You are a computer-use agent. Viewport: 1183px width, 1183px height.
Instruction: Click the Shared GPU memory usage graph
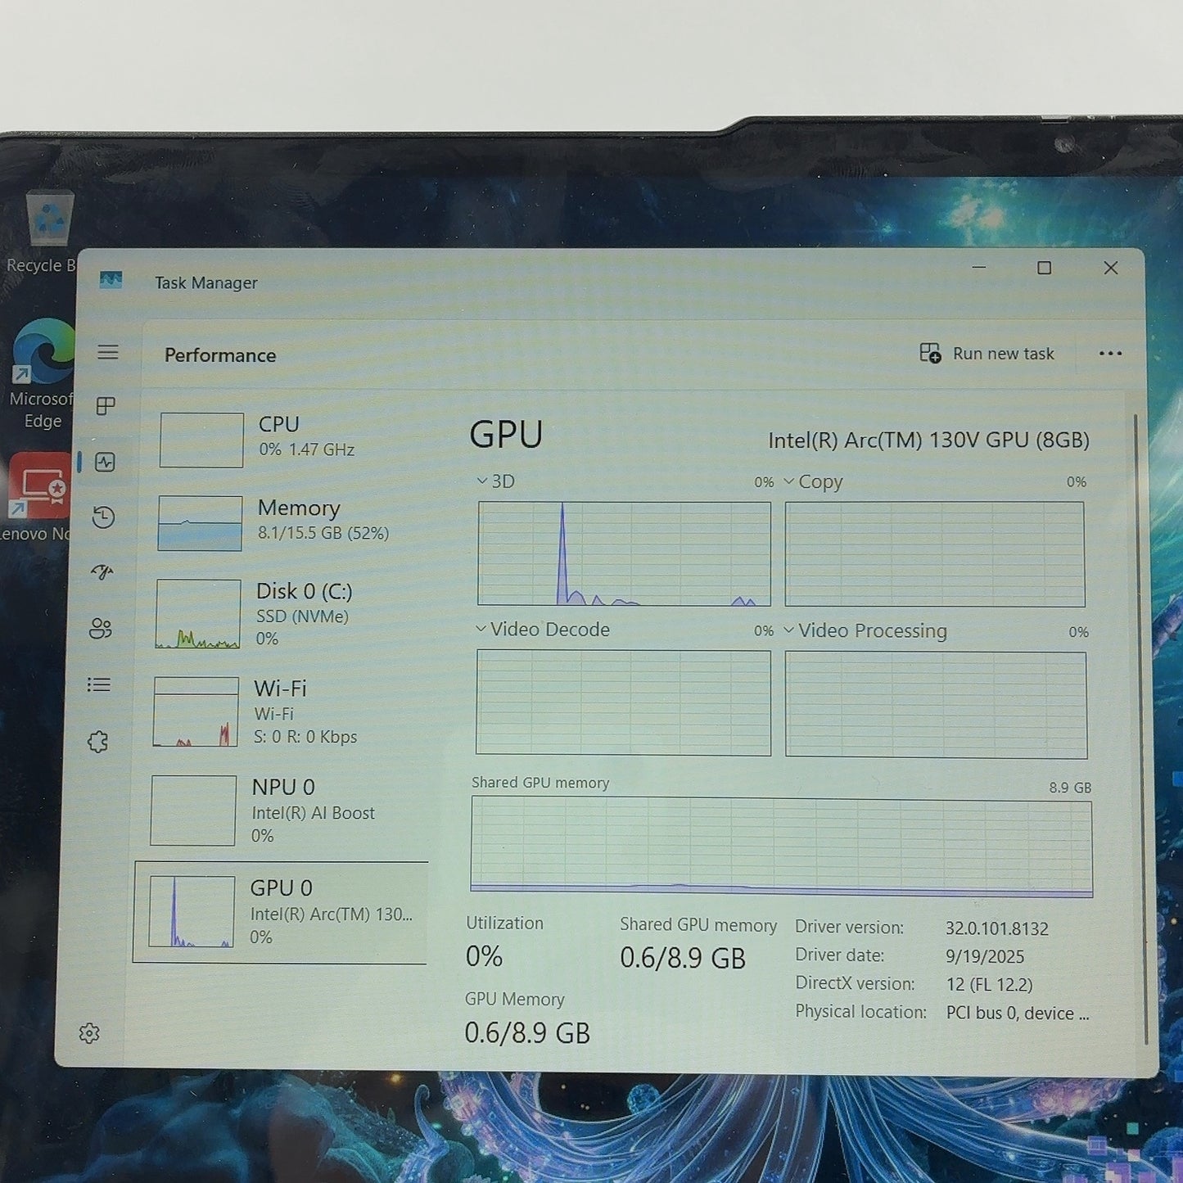[782, 847]
